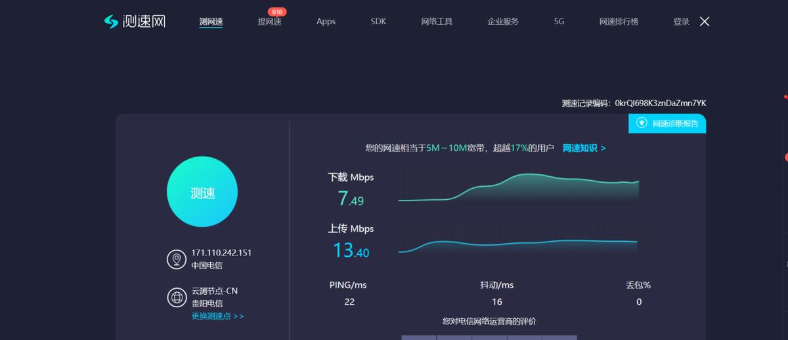Viewport: 788px width, 340px height.
Task: Open the Apps menu item
Action: (x=326, y=22)
